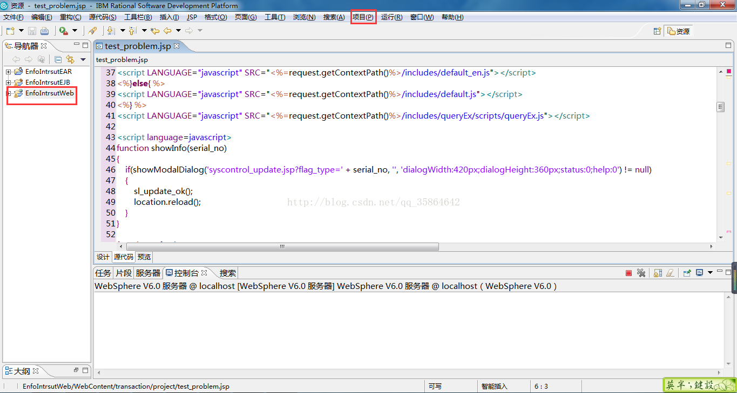
Task: Click the Remove all terminated launches icon
Action: pos(641,273)
